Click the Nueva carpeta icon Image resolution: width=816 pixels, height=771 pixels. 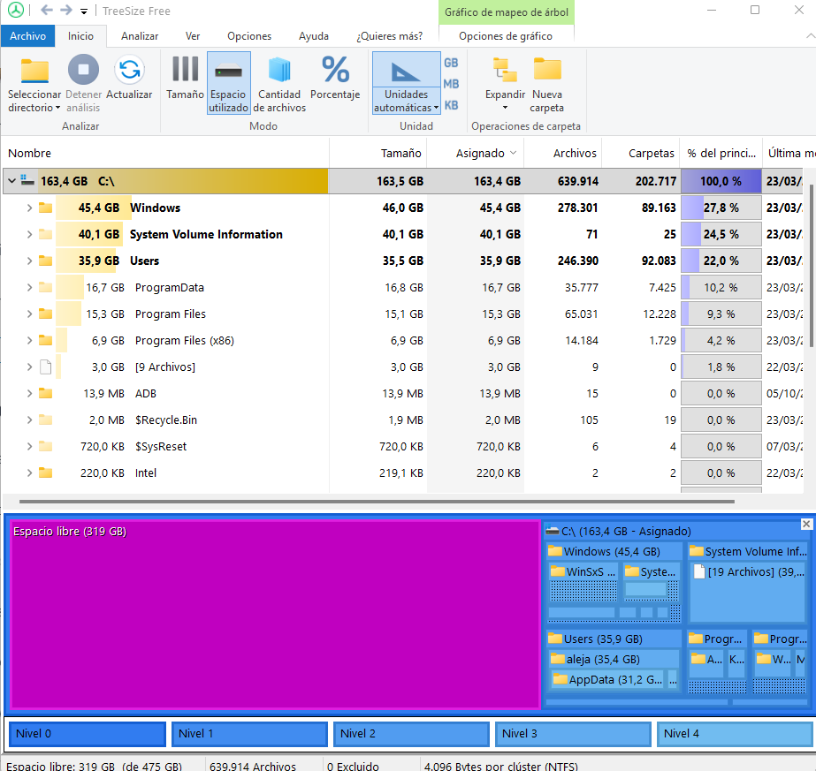[x=547, y=71]
